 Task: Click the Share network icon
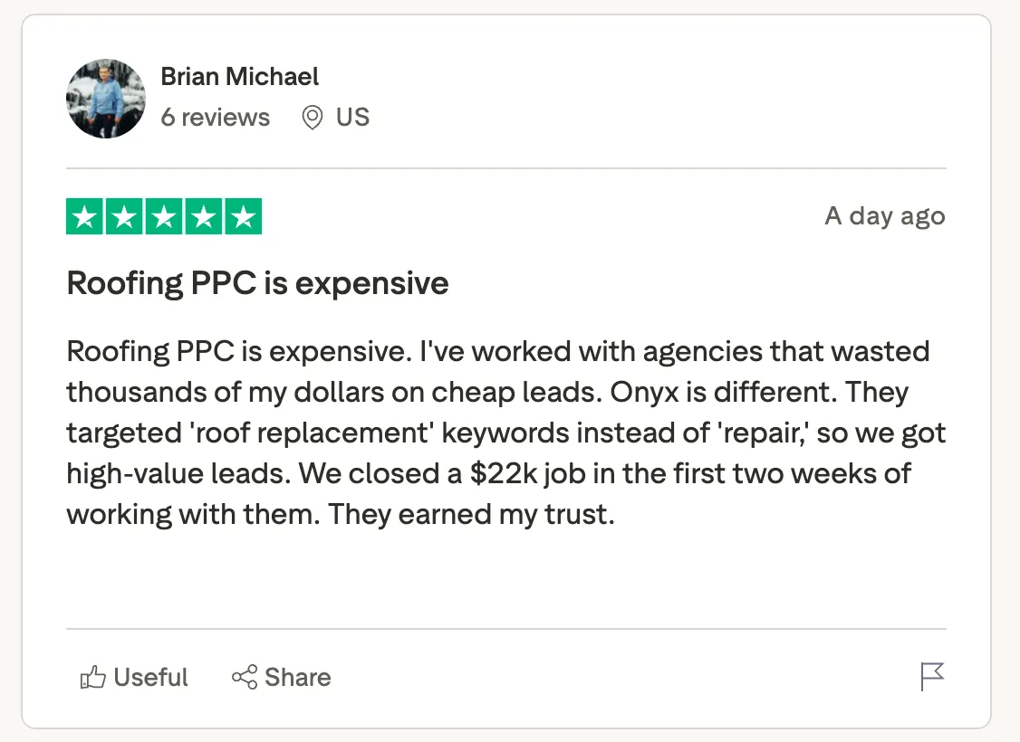(x=245, y=678)
